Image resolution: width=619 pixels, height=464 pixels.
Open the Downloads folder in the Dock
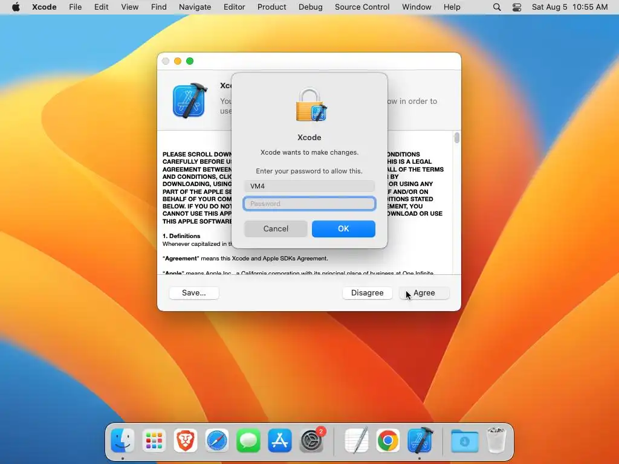tap(465, 440)
